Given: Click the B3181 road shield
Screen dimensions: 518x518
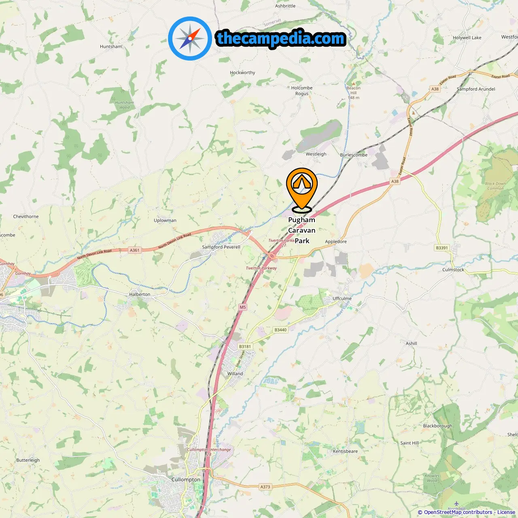Looking at the screenshot, I should 245,346.
